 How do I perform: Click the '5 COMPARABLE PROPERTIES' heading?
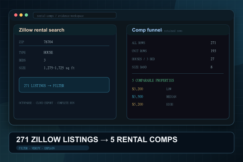pos(153,81)
